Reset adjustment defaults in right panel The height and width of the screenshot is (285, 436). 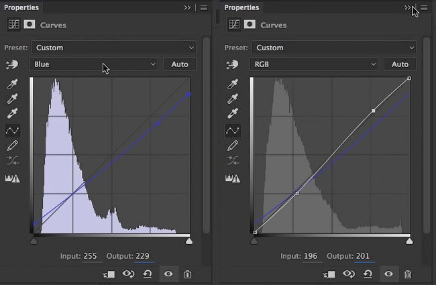pos(368,274)
